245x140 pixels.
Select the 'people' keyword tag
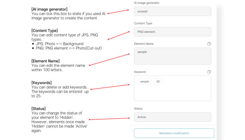(x=145, y=82)
